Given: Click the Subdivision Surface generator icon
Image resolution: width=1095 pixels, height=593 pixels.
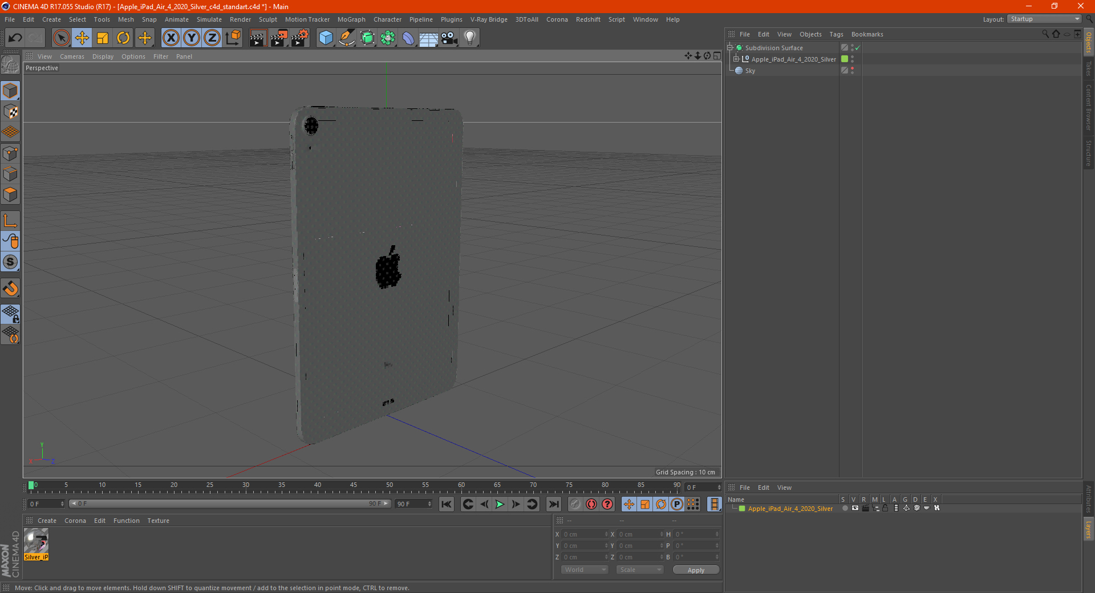Looking at the screenshot, I should point(368,38).
